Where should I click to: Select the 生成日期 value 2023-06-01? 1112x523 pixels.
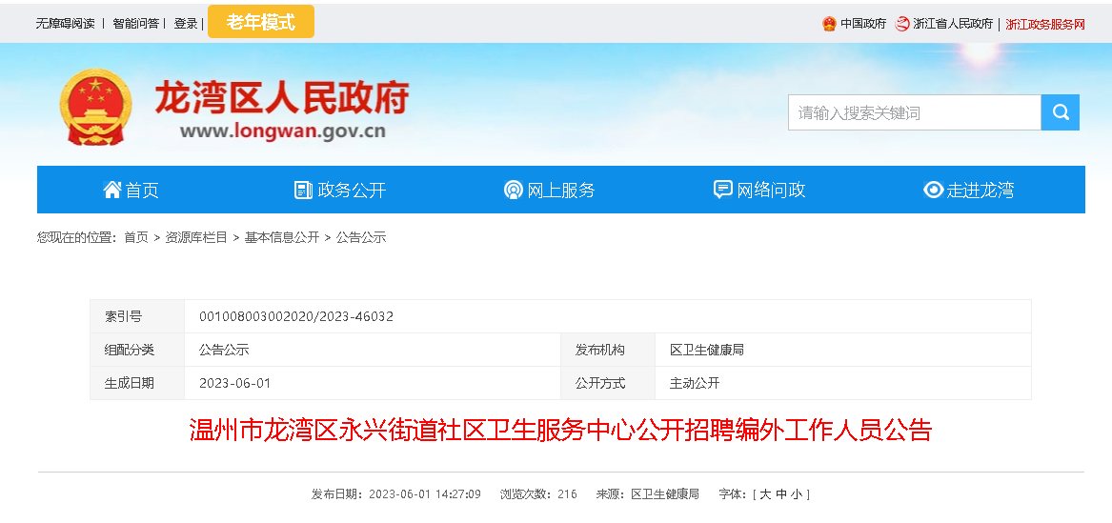(x=234, y=383)
